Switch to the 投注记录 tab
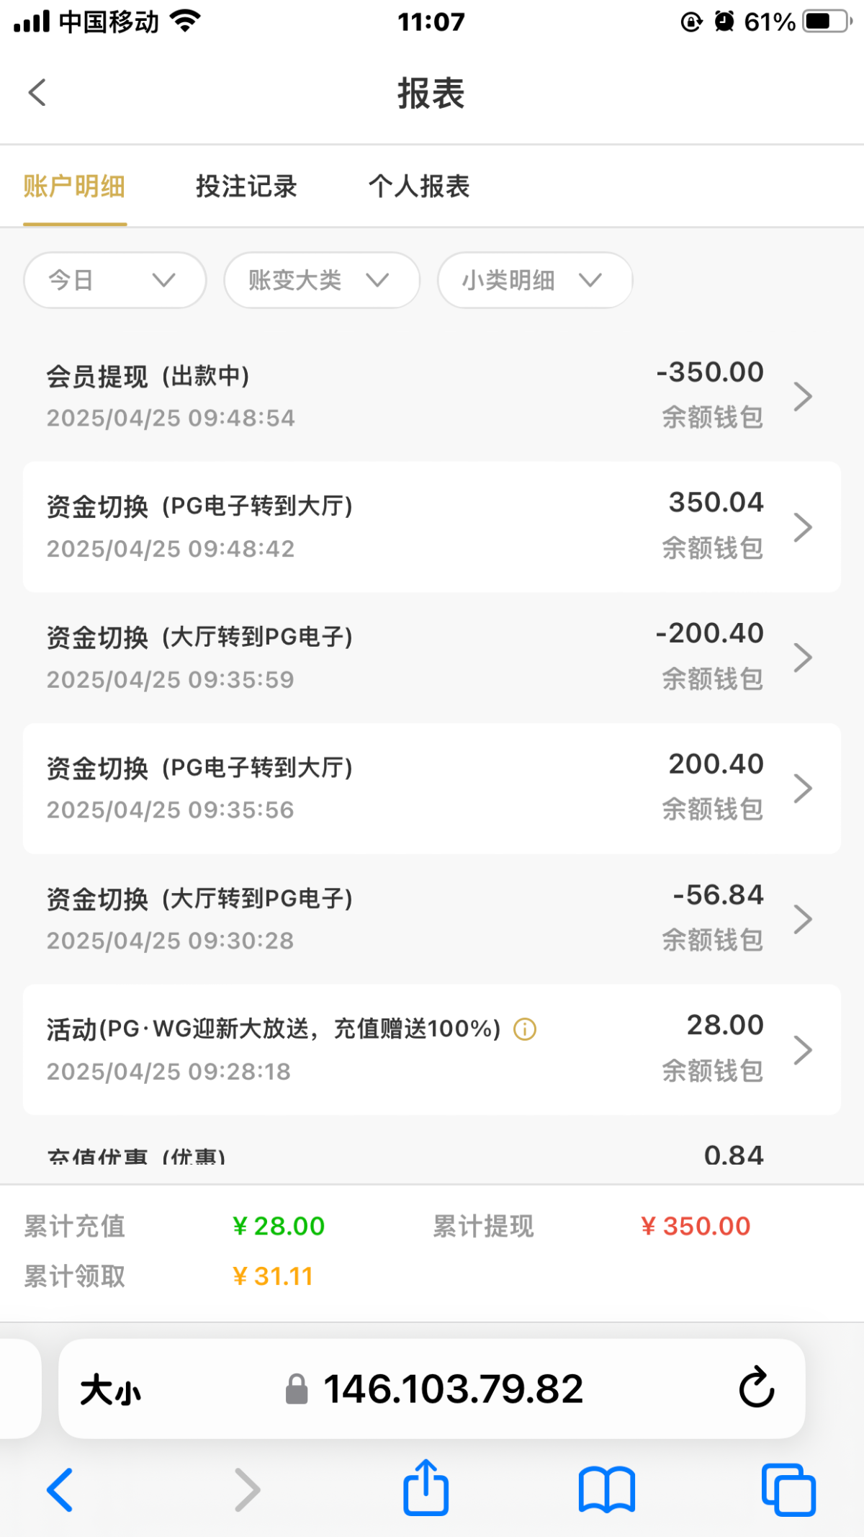This screenshot has width=864, height=1537. point(246,187)
